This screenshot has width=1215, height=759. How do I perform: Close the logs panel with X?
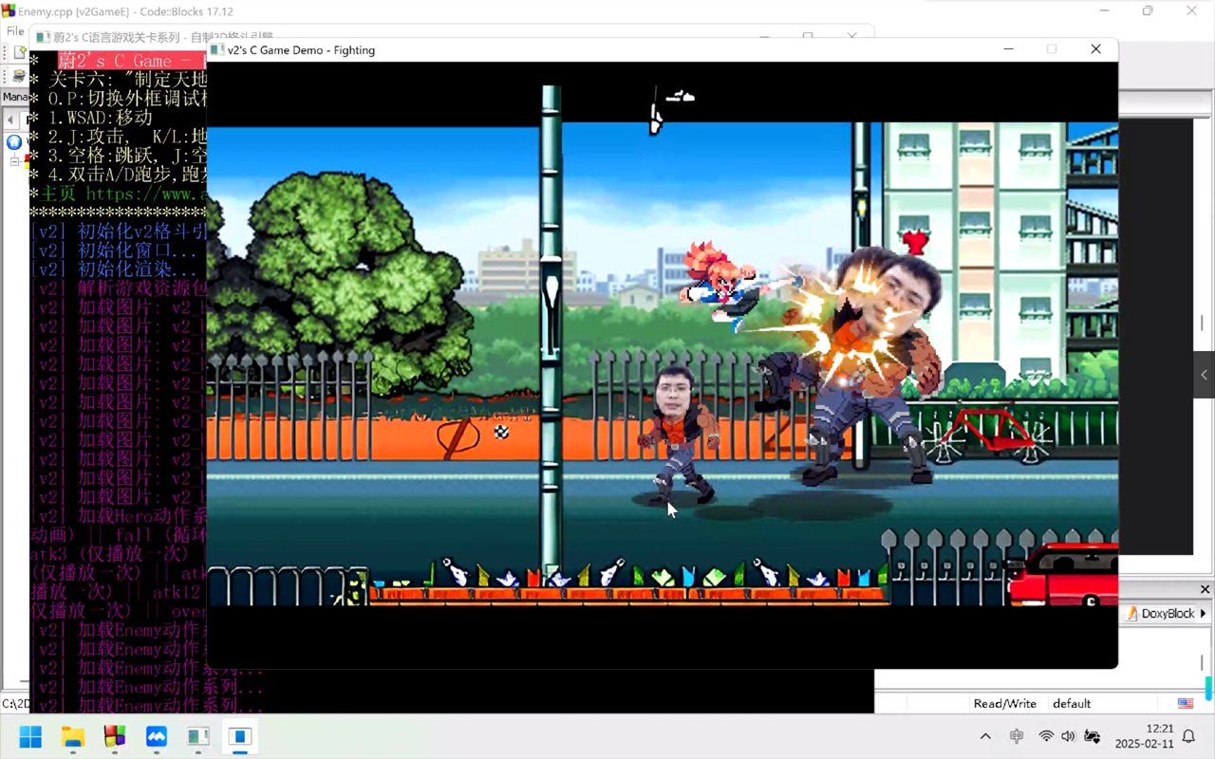pos(1205,589)
